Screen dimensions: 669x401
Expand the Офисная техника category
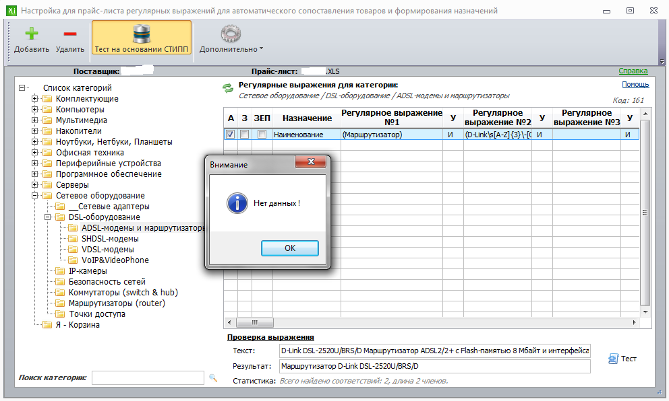tap(34, 153)
